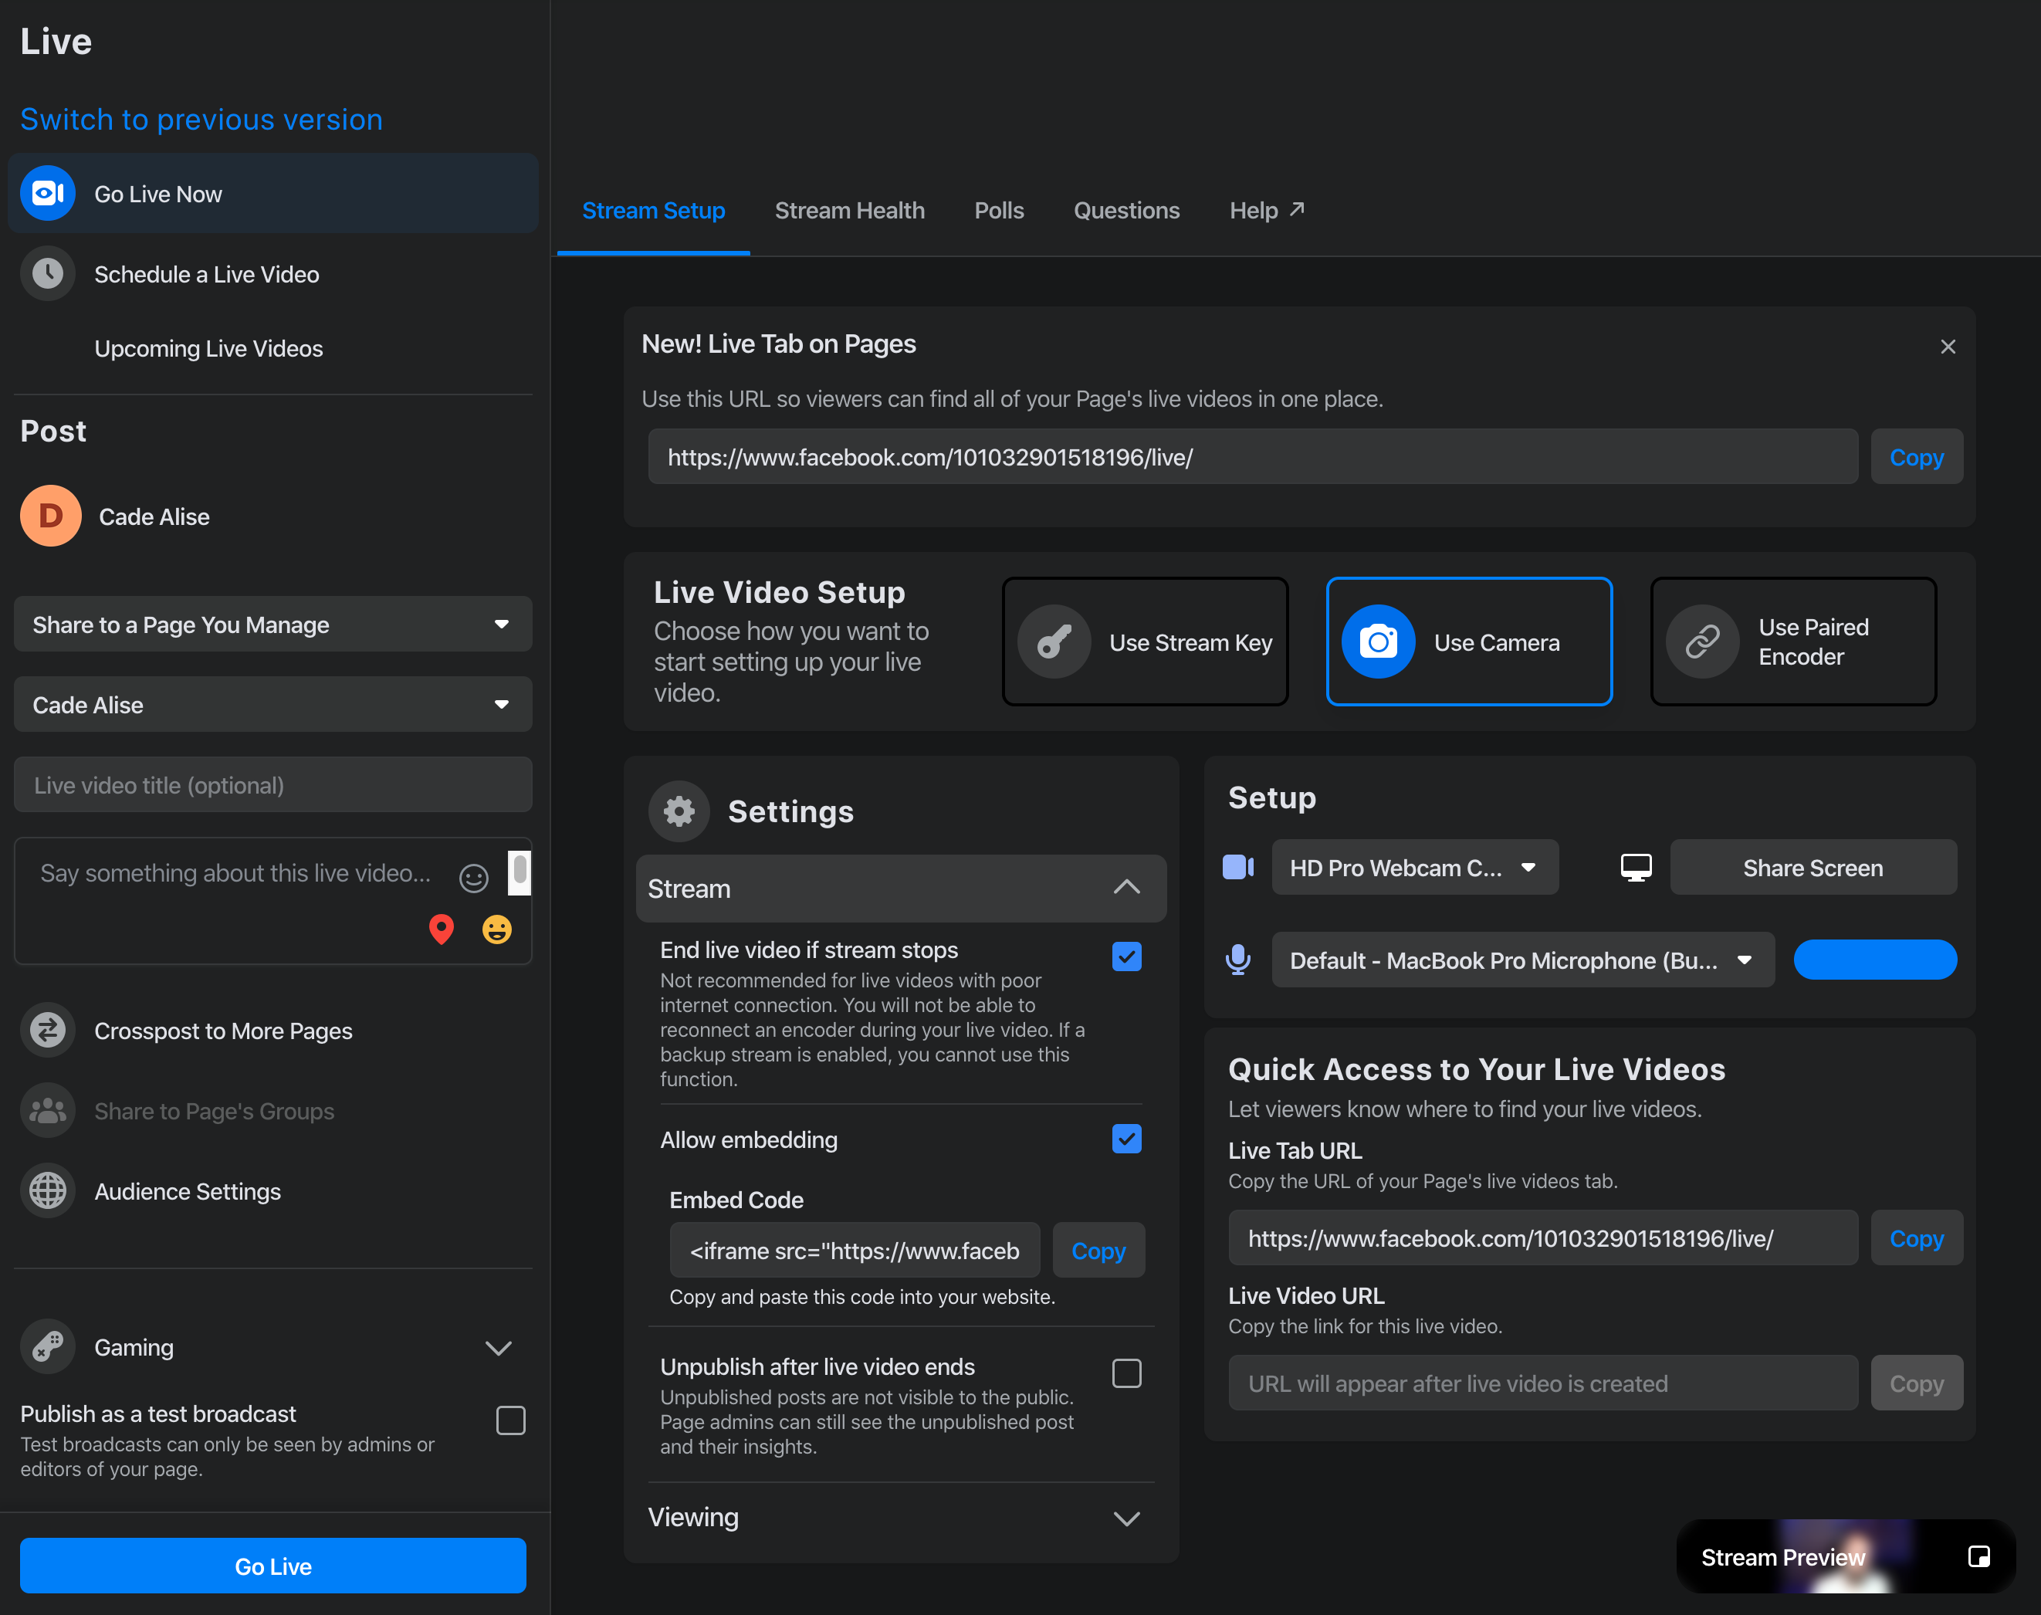Click the banner facebook.com live URL field
This screenshot has height=1615, width=2041.
click(x=1253, y=458)
